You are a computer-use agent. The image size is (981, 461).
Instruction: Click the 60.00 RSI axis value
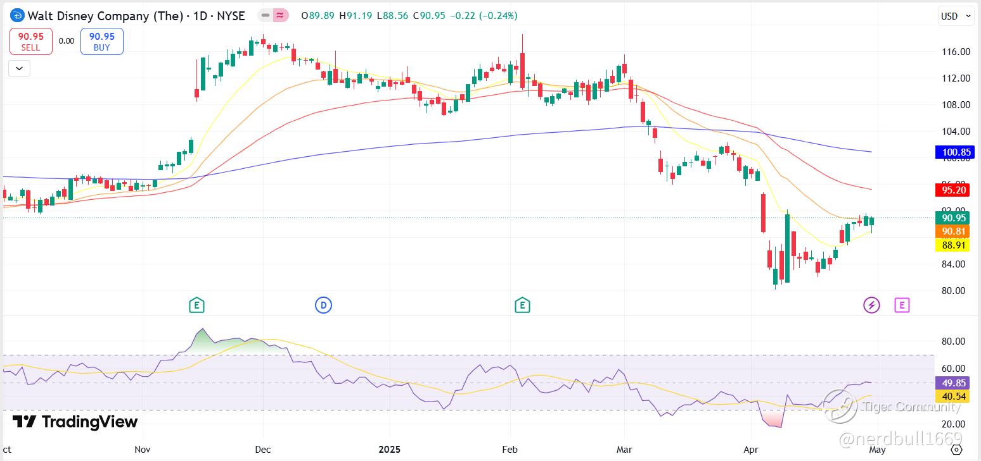(x=954, y=369)
